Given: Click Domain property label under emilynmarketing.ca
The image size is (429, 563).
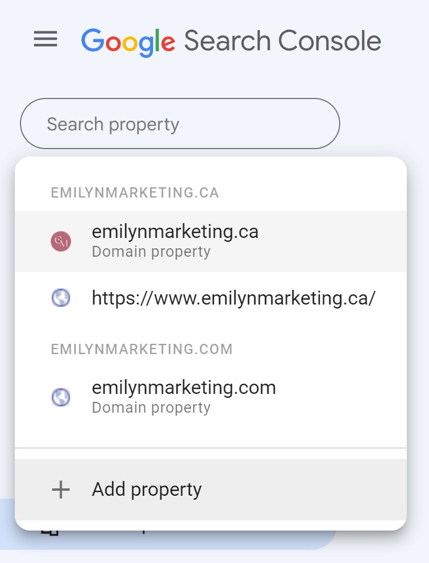Looking at the screenshot, I should tap(151, 252).
